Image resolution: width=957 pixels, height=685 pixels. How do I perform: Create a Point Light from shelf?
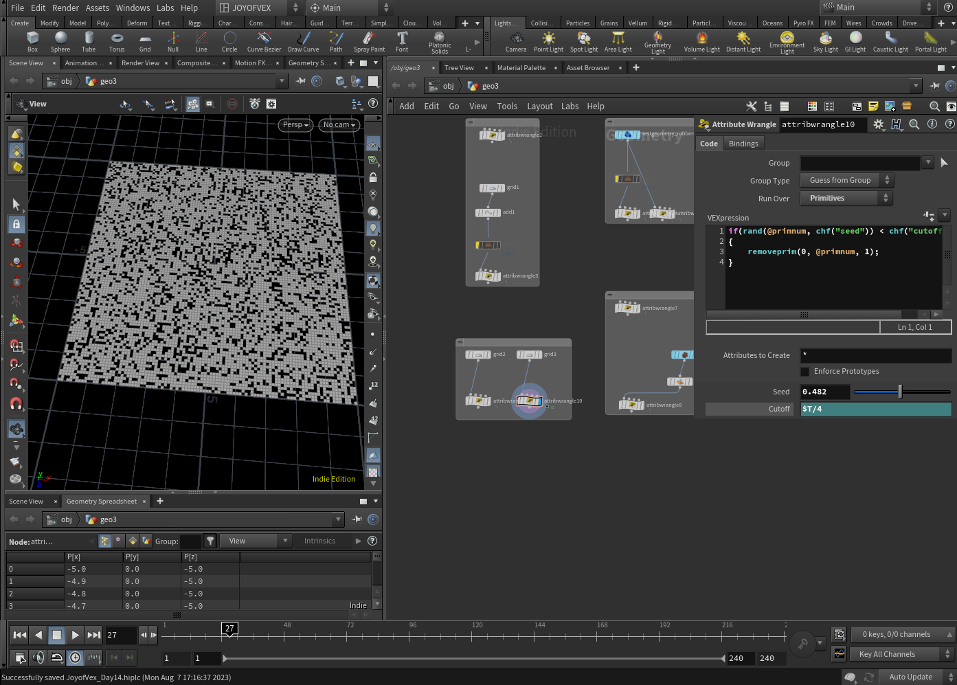[548, 41]
